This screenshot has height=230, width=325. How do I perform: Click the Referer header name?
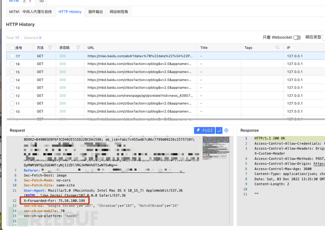click(x=32, y=170)
